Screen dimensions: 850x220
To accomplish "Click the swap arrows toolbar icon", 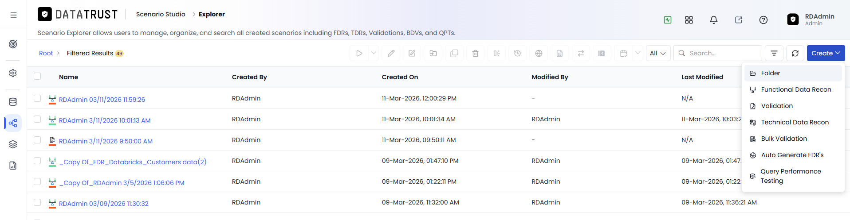I will pos(581,53).
